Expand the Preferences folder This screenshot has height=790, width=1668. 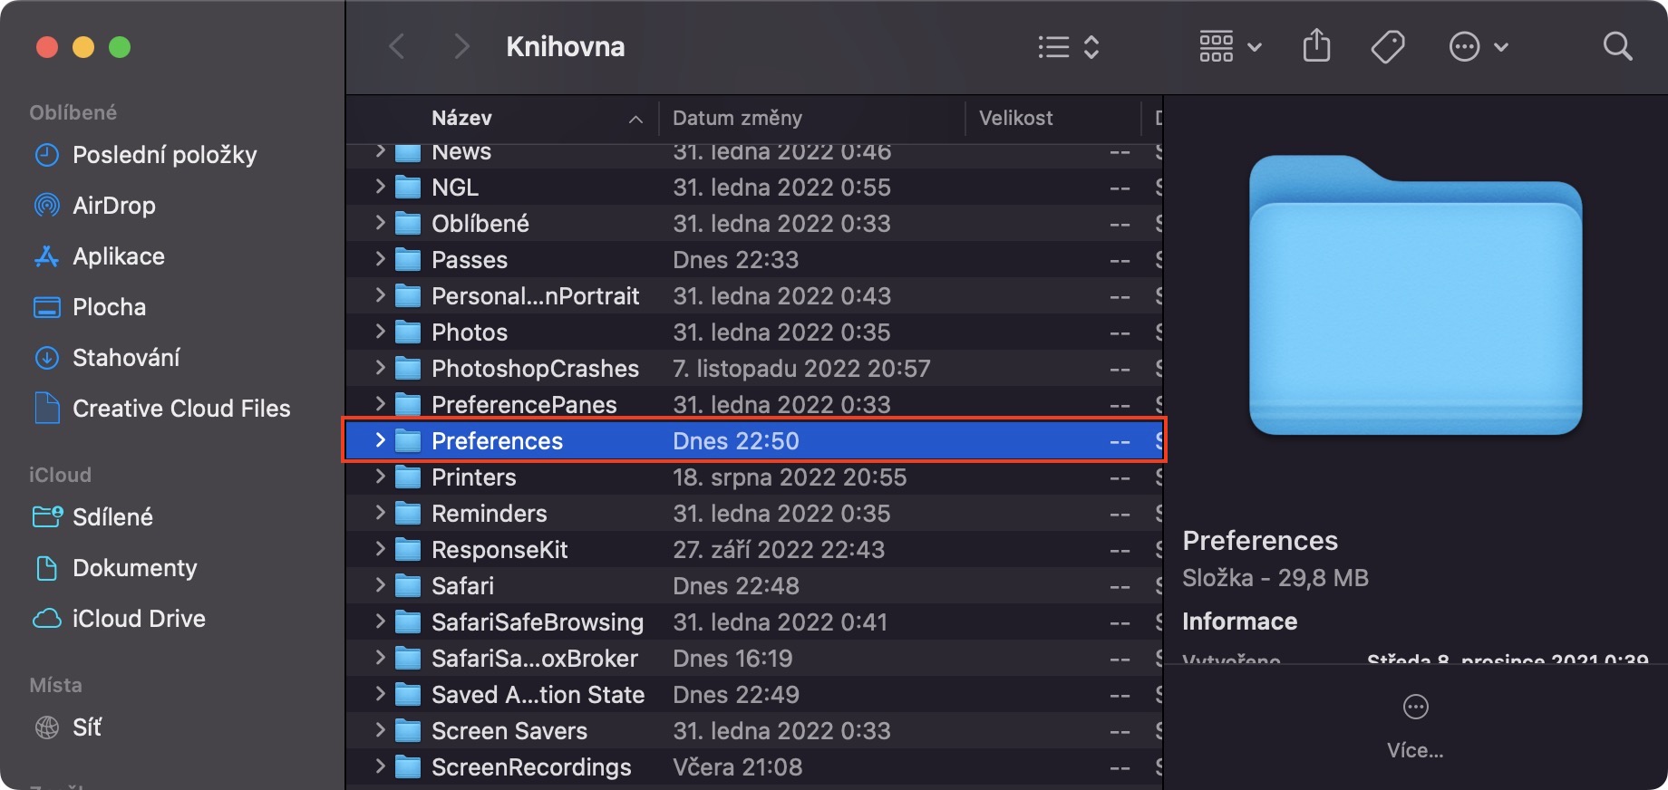click(x=381, y=440)
